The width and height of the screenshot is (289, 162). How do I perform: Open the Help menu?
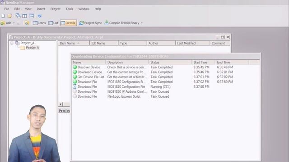(98, 9)
